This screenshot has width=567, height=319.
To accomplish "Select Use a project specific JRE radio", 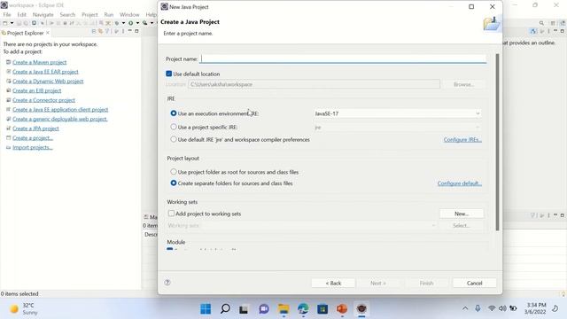I will point(174,127).
